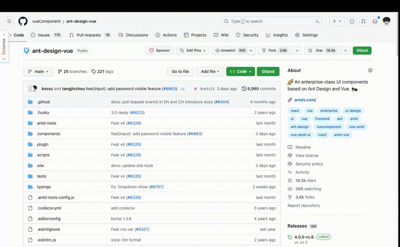Open the hamburger navigation menu
This screenshot has width=400, height=247.
click(9, 21)
